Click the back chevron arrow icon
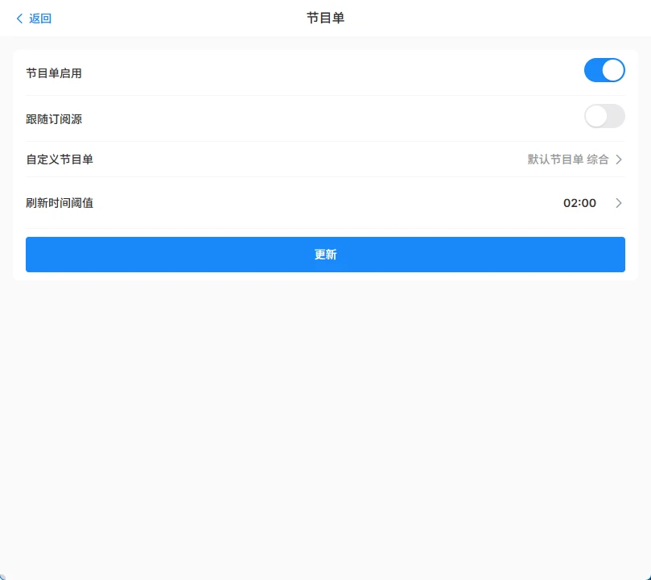This screenshot has height=580, width=651. (x=19, y=19)
